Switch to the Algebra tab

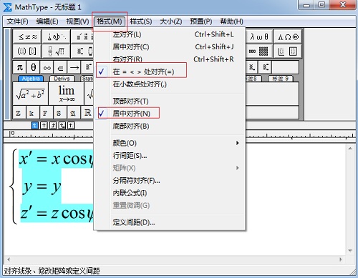tap(31, 79)
